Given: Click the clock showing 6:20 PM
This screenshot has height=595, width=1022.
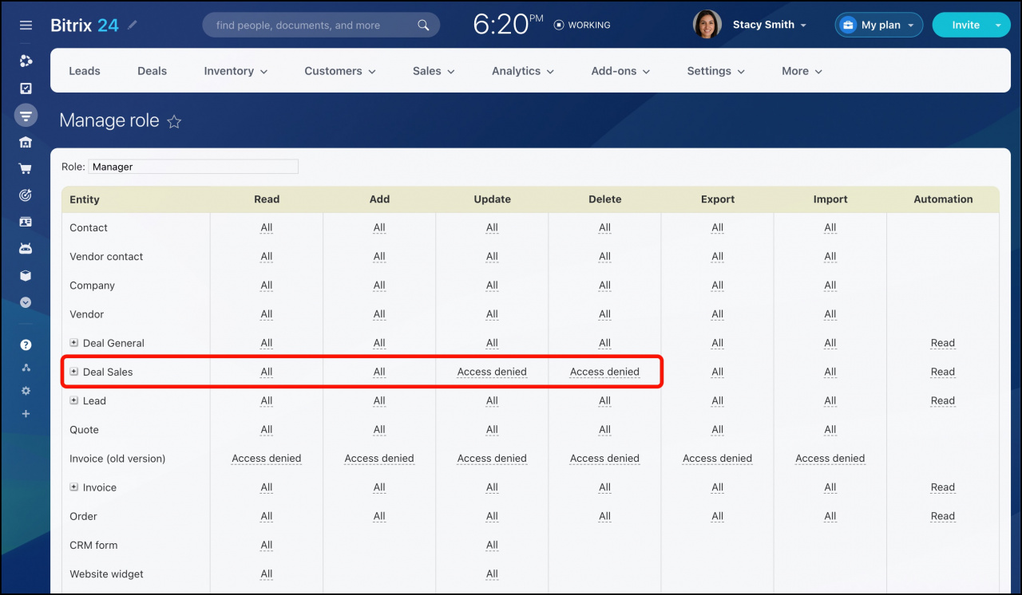Looking at the screenshot, I should (x=508, y=25).
